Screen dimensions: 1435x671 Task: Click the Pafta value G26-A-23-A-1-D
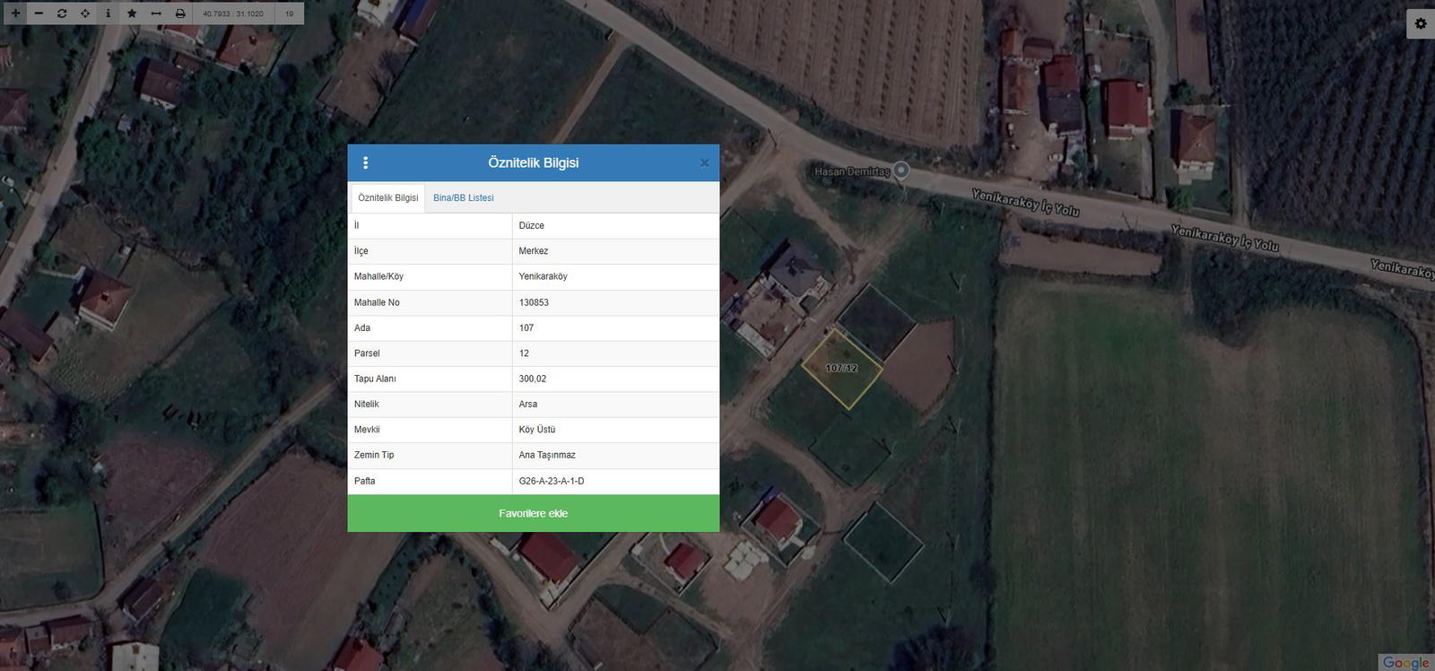552,482
